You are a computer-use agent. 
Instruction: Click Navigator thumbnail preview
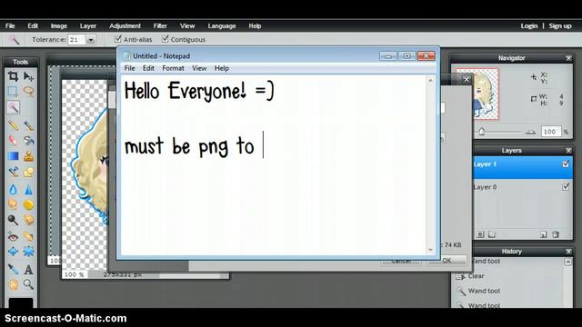point(477,94)
